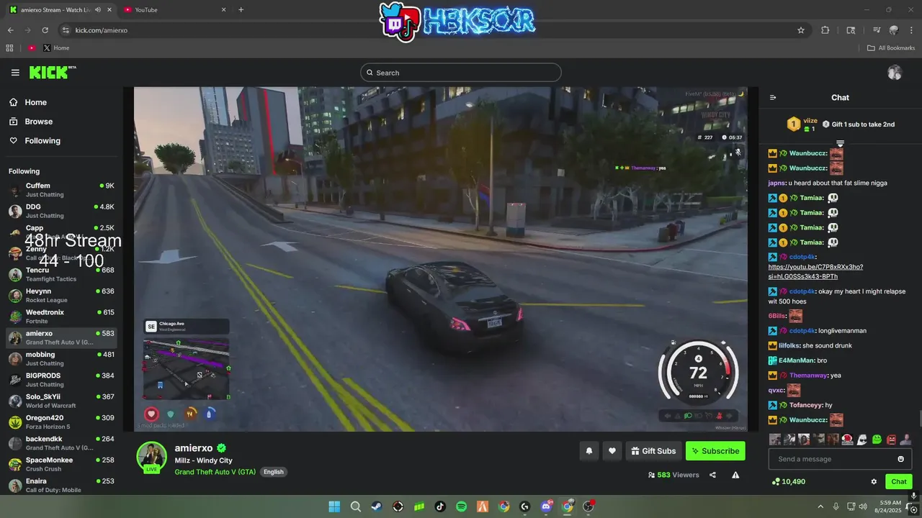The image size is (922, 518).
Task: Share the stream using the share icon
Action: point(712,475)
